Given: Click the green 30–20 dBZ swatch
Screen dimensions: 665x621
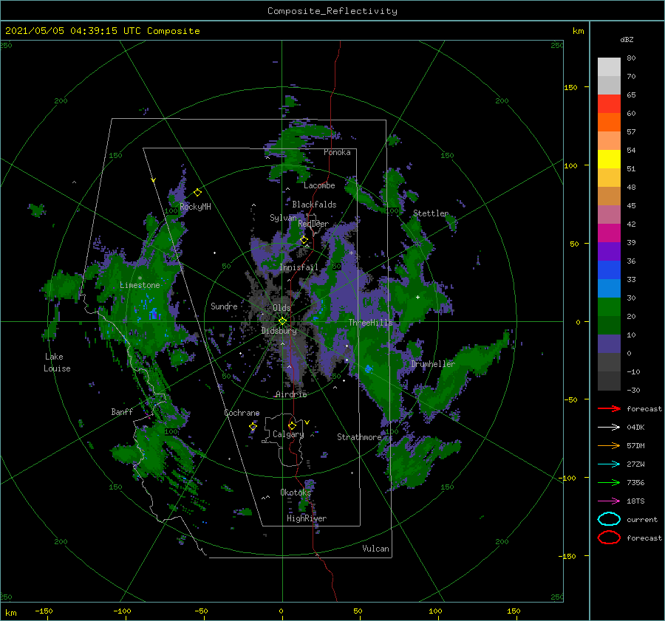Looking at the screenshot, I should point(609,307).
